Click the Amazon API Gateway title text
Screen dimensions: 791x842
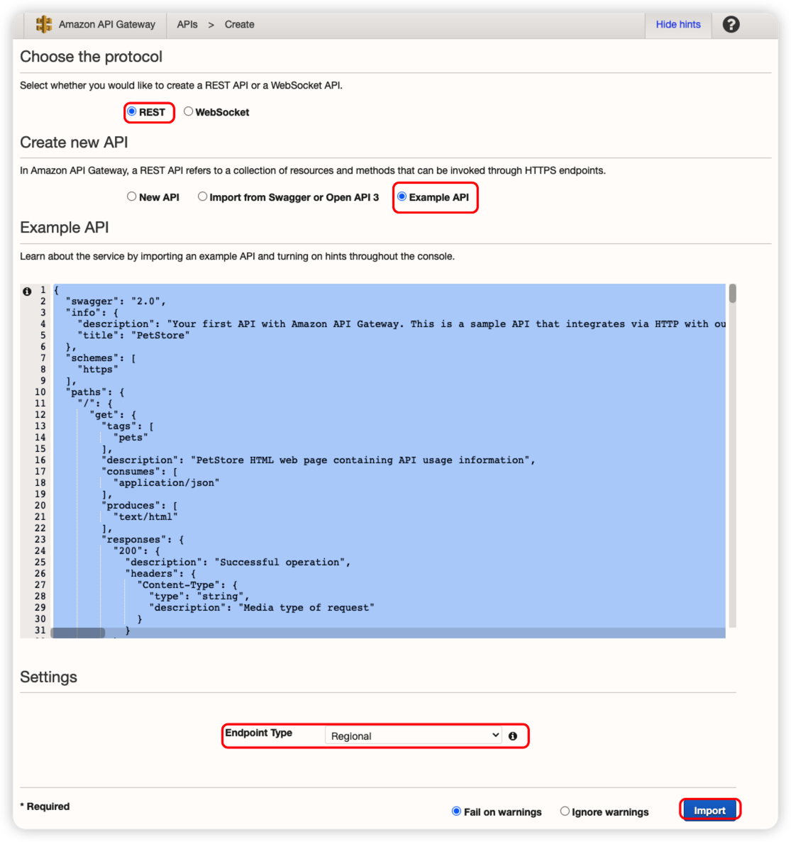click(x=106, y=25)
